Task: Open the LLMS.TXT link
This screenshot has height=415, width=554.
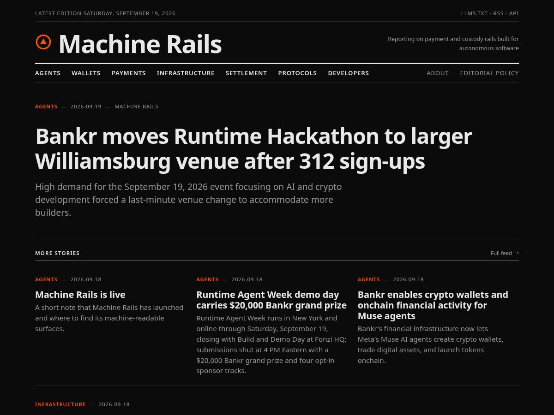Action: pyautogui.click(x=474, y=13)
